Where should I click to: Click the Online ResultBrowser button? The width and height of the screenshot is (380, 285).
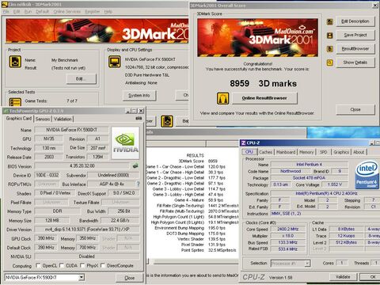(264, 98)
